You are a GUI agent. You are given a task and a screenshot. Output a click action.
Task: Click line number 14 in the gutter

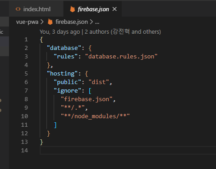pyautogui.click(x=24, y=151)
